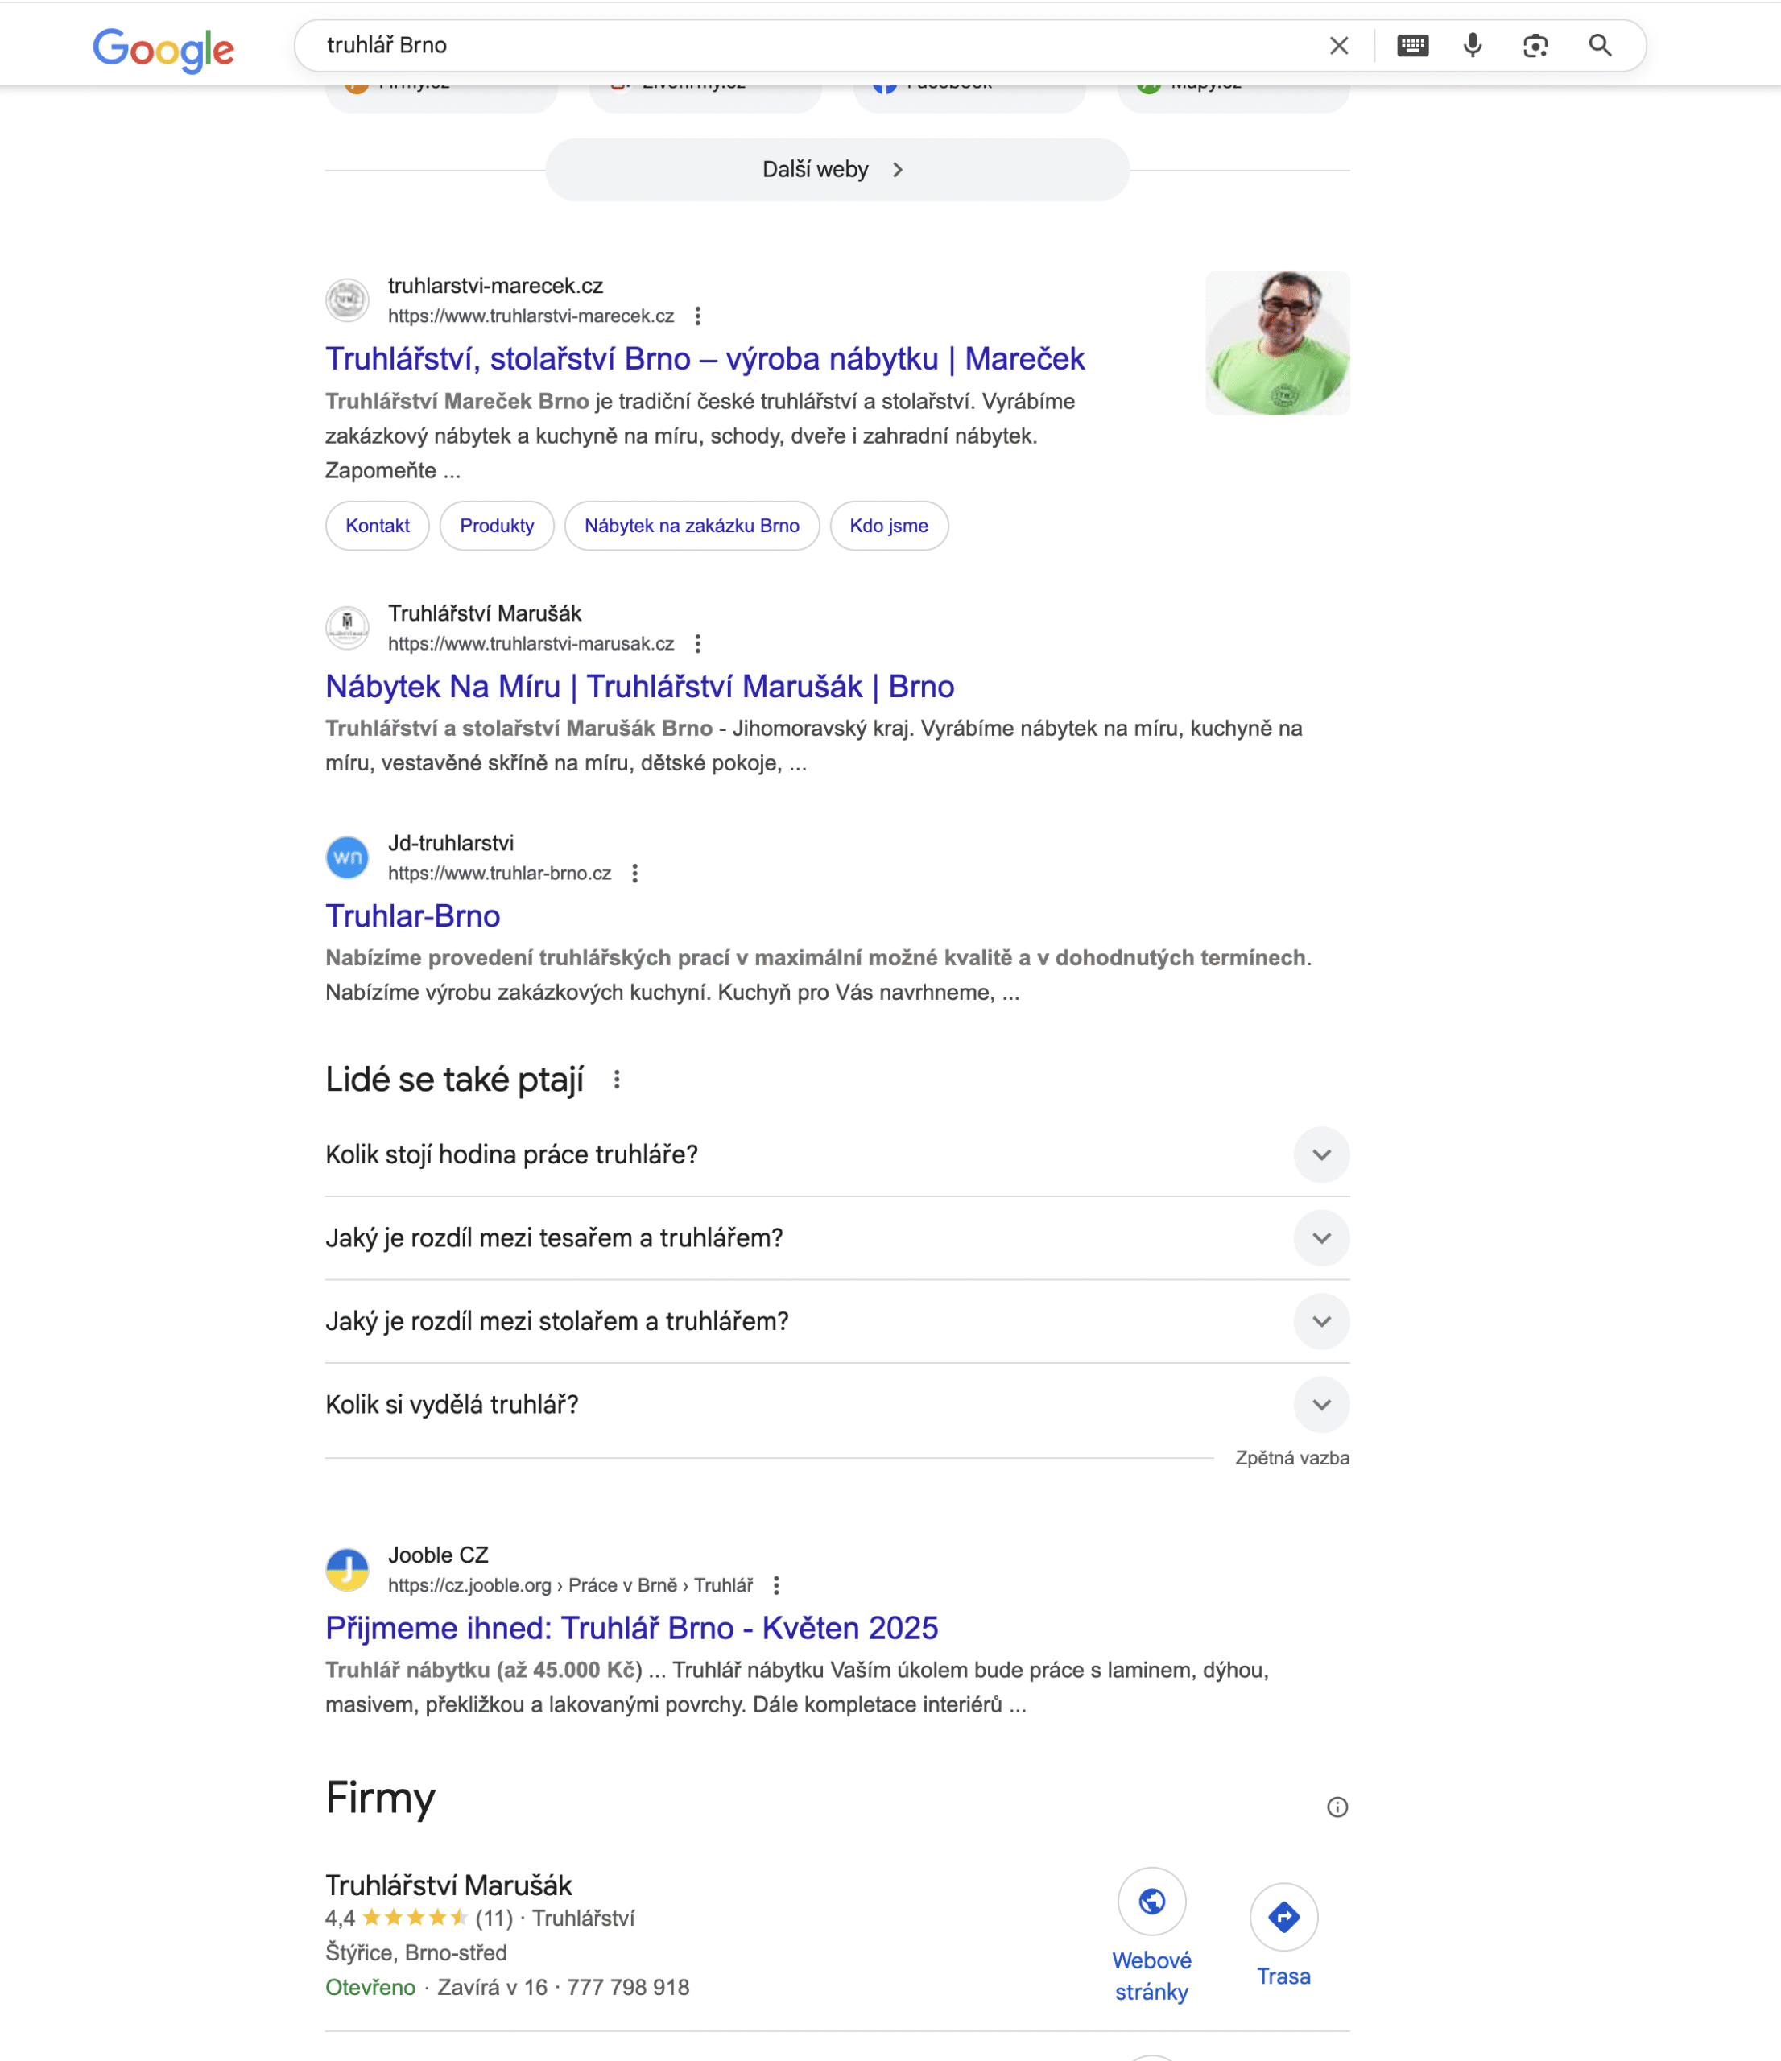Screen dimensions: 1781x2061
Task: Start voice search with microphone icon
Action: 1473,46
